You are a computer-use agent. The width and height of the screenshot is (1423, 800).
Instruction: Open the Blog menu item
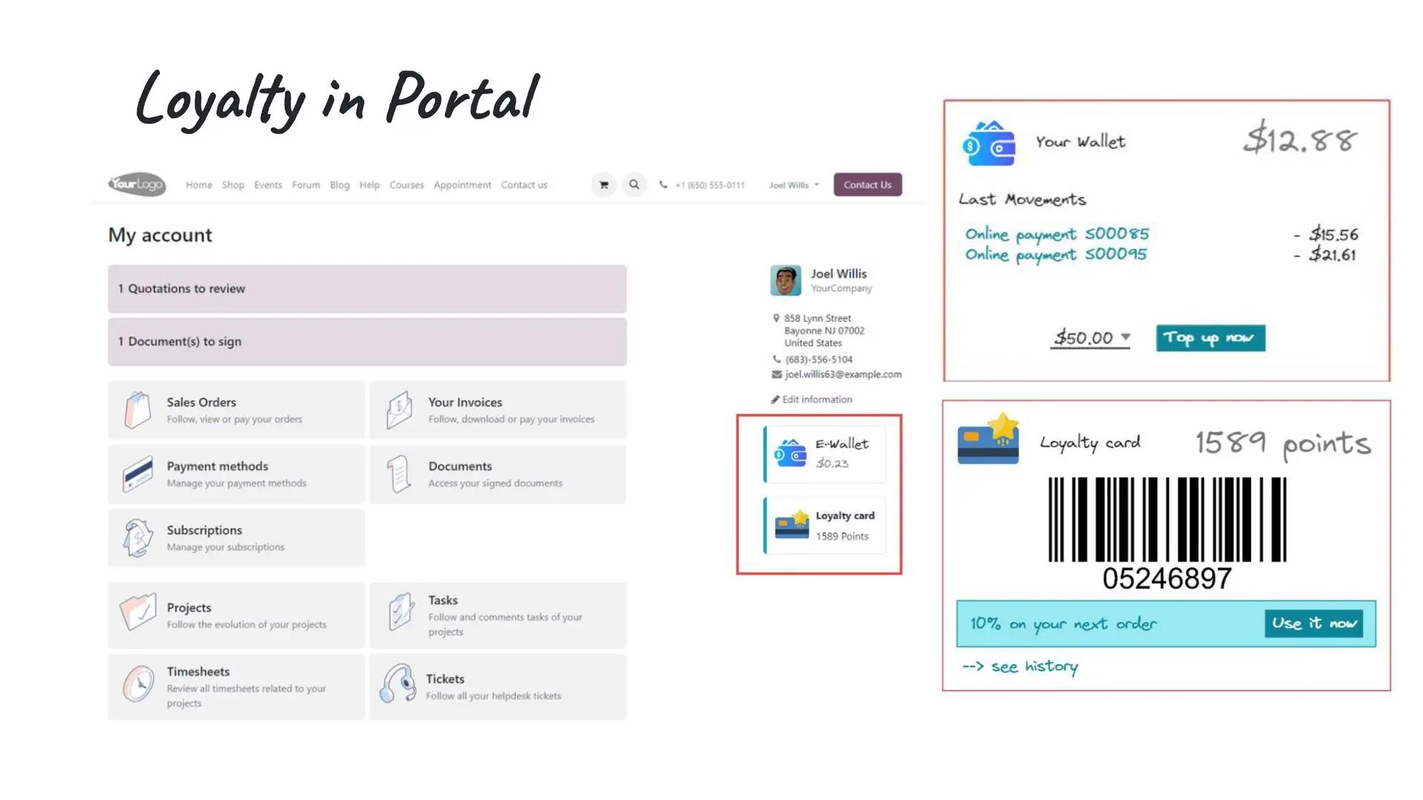click(x=339, y=185)
